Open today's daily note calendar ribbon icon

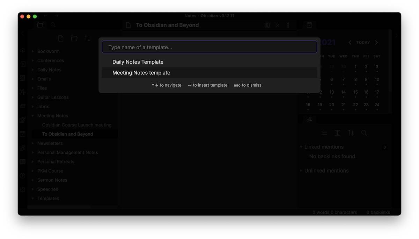pyautogui.click(x=22, y=133)
